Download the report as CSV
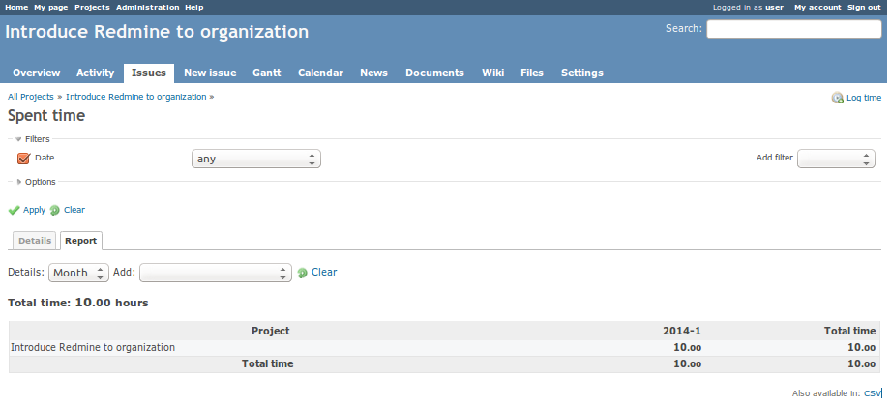891x407 pixels. [872, 393]
